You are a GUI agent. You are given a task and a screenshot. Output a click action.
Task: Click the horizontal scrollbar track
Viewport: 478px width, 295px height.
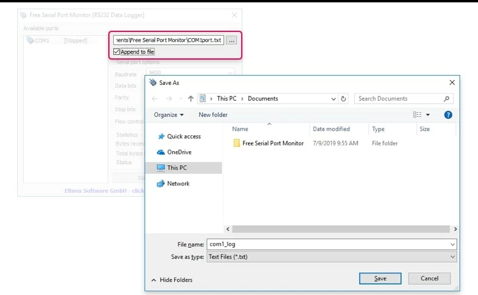[x=341, y=229]
